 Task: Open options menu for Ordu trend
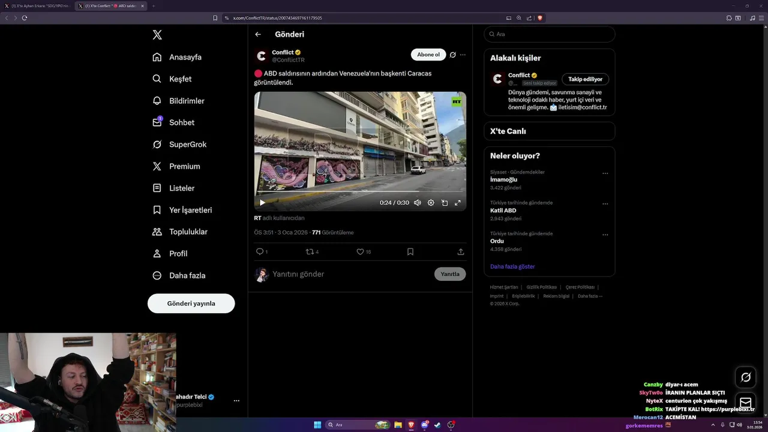pos(605,235)
